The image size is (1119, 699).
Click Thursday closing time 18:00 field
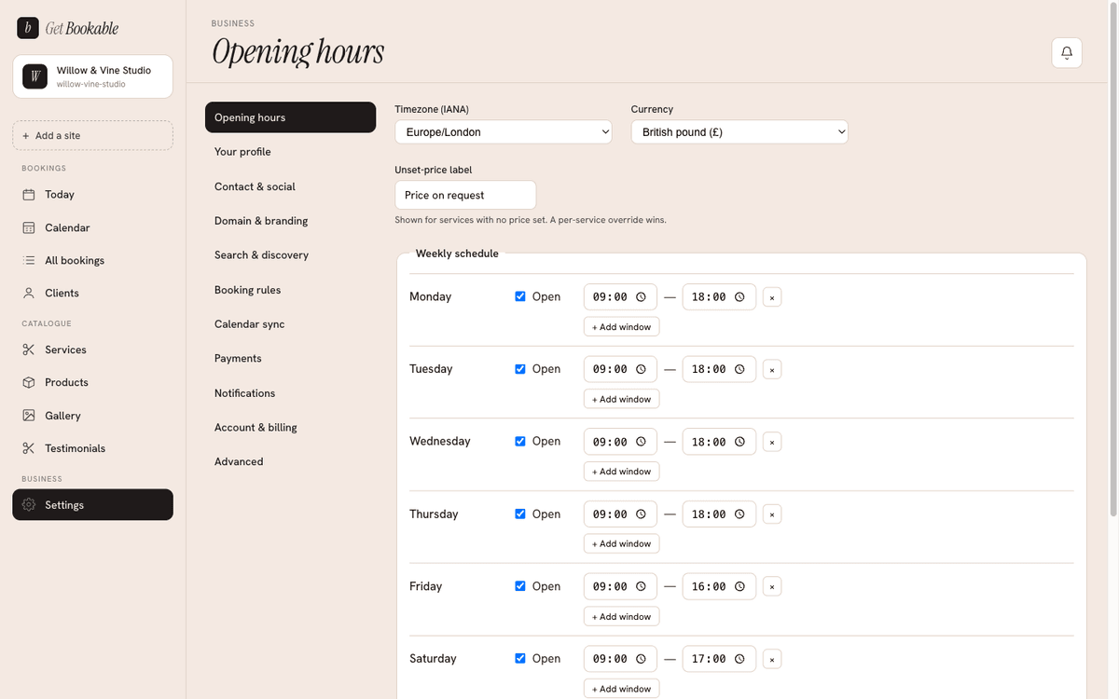[719, 514]
